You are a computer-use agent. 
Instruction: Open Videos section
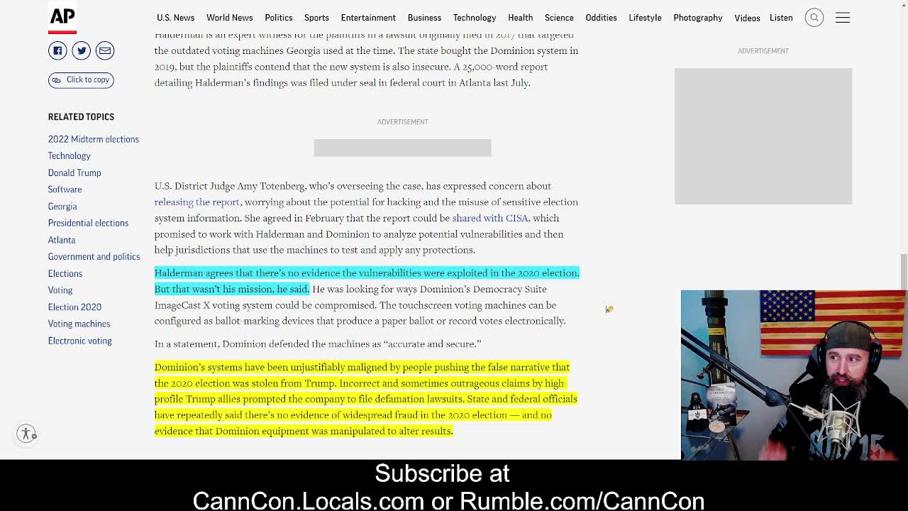pos(747,18)
